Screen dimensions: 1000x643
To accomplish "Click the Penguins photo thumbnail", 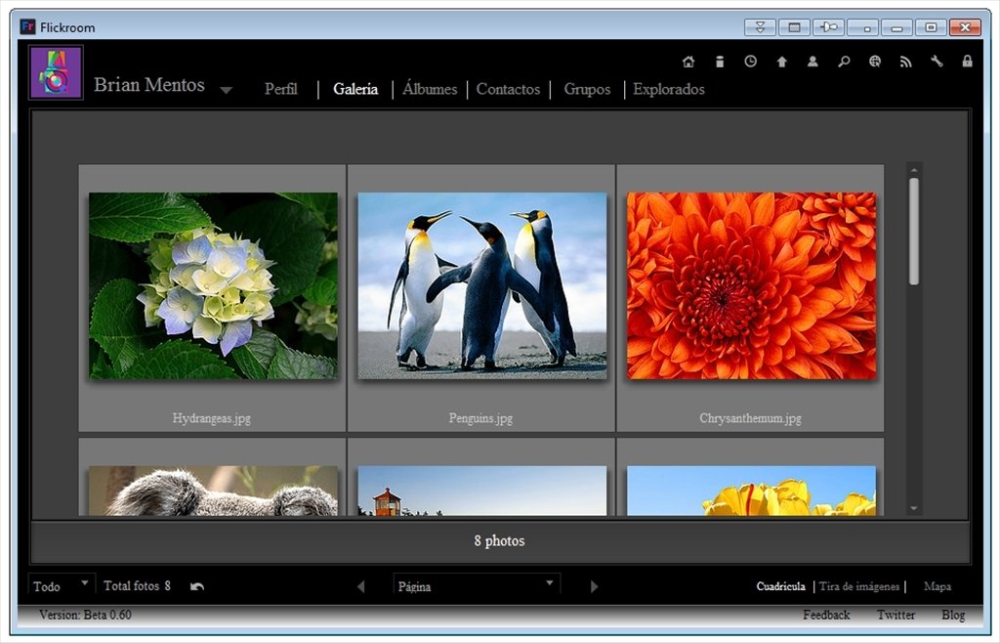I will coord(482,285).
